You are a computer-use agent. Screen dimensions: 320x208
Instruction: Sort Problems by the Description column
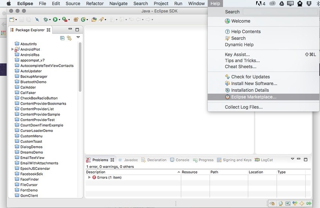pos(133,172)
